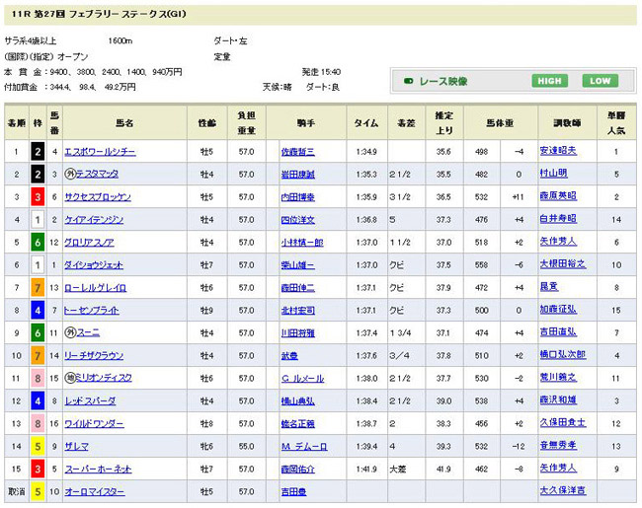Click the orange frame 7 box beside ローレルゲレイロ

pos(37,288)
